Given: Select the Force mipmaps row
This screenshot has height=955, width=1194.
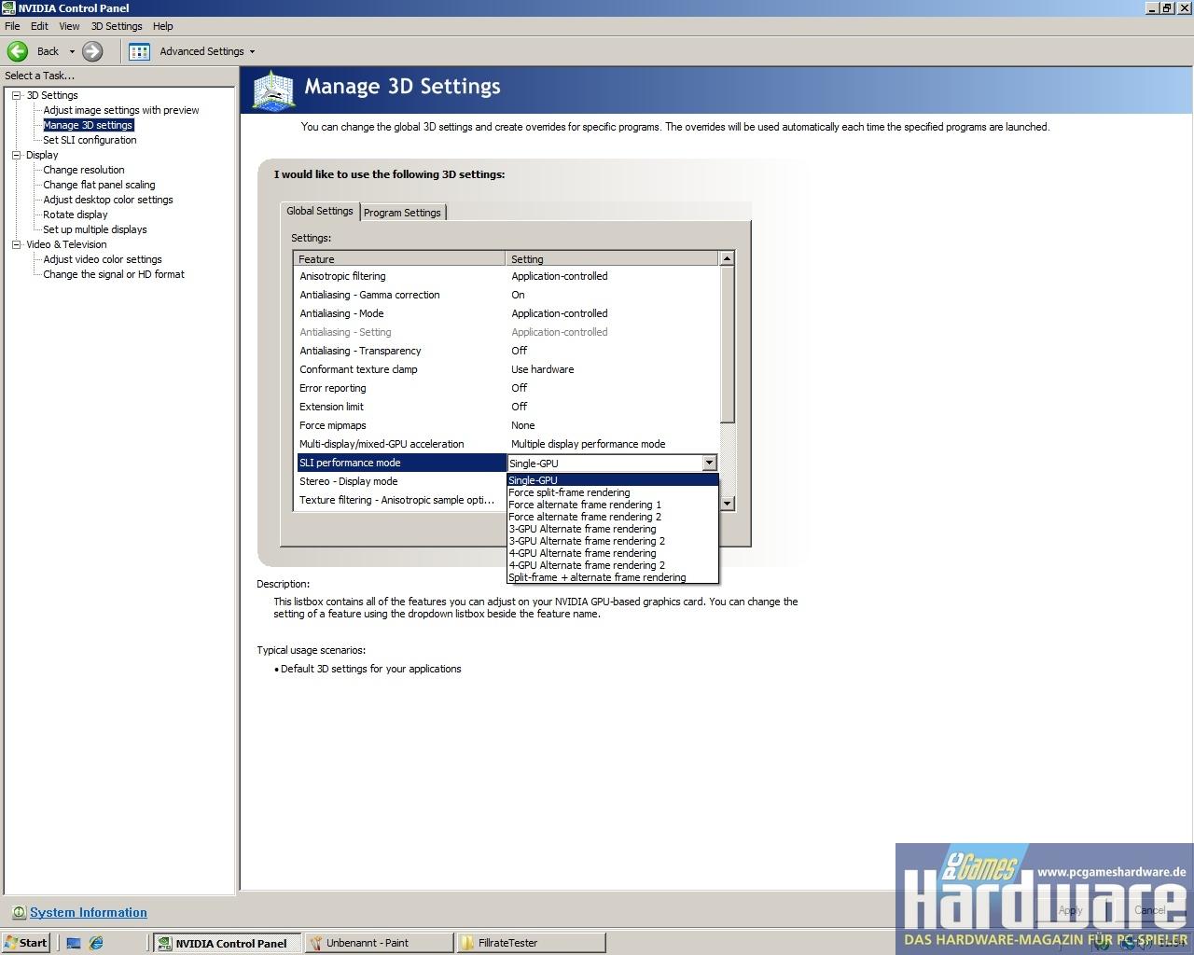Looking at the screenshot, I should pyautogui.click(x=507, y=425).
